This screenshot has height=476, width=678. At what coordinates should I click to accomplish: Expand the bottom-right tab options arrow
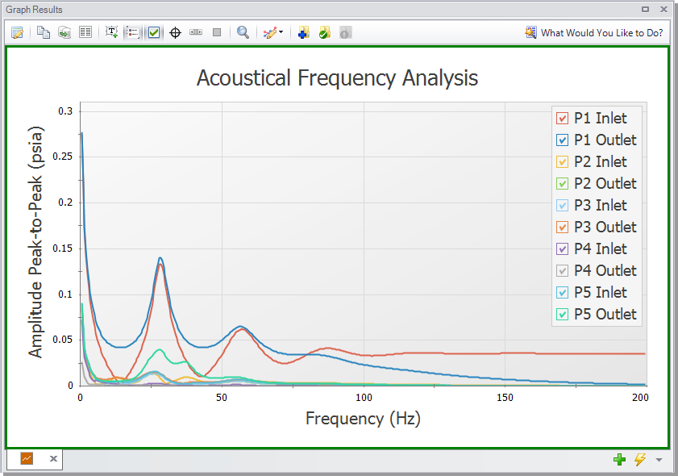pyautogui.click(x=659, y=460)
